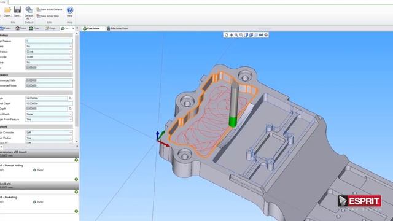Select the Machine View tab
393x221 pixels.
coord(117,29)
